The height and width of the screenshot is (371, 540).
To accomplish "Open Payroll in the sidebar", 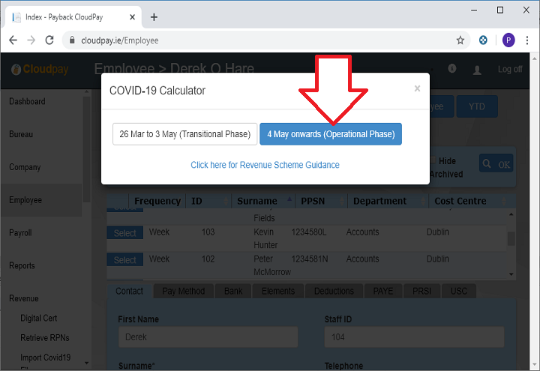I will point(20,233).
